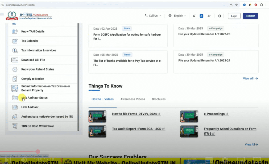
Task: Bookmark this page with the star icon
Action: pyautogui.click(x=237, y=5)
